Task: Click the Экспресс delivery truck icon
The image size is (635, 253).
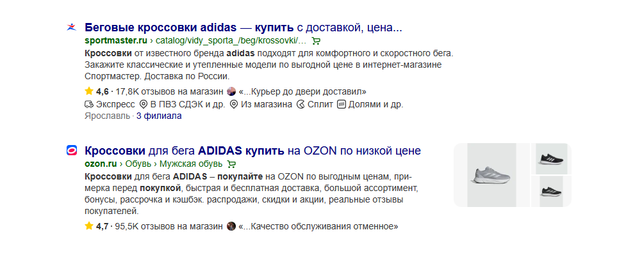Action: point(89,105)
